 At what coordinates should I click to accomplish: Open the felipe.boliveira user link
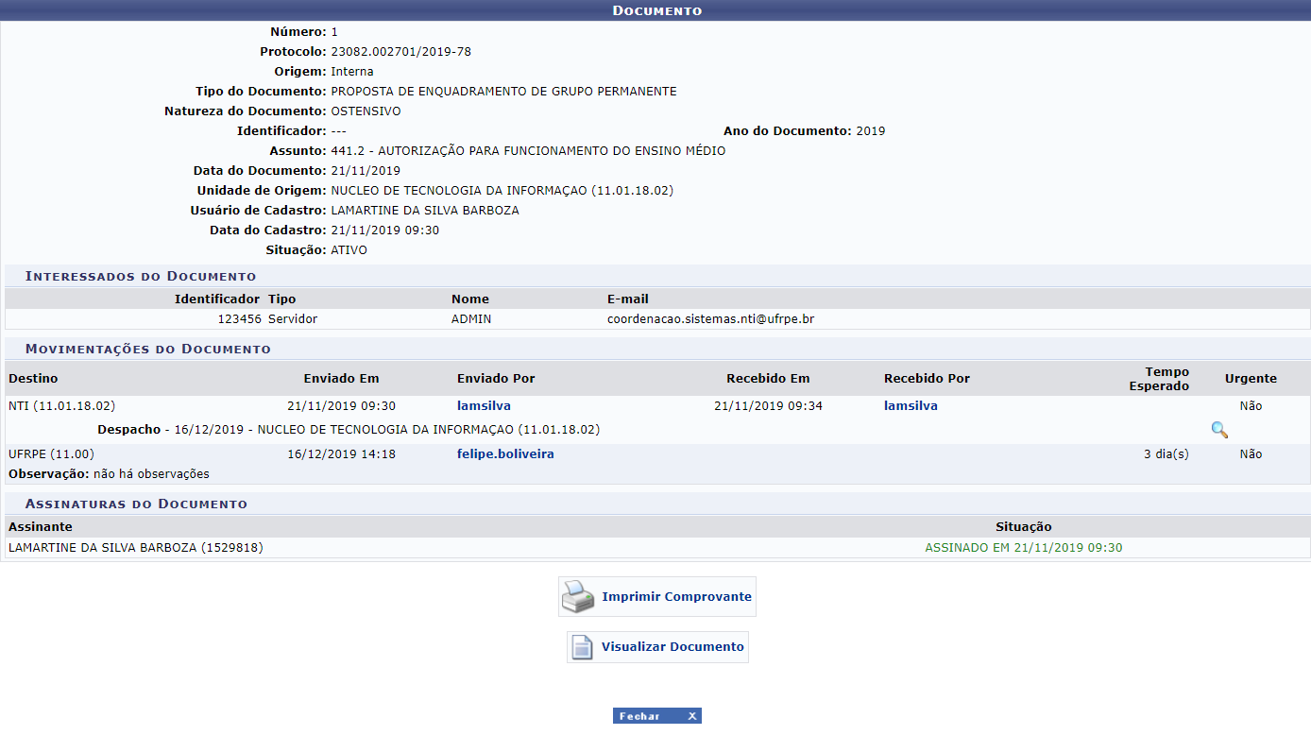tap(505, 454)
